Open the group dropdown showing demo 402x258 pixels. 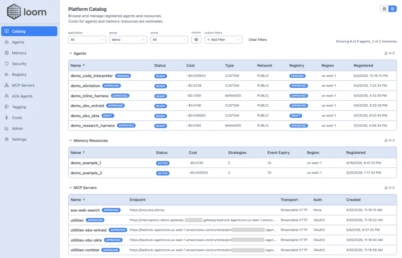128,40
